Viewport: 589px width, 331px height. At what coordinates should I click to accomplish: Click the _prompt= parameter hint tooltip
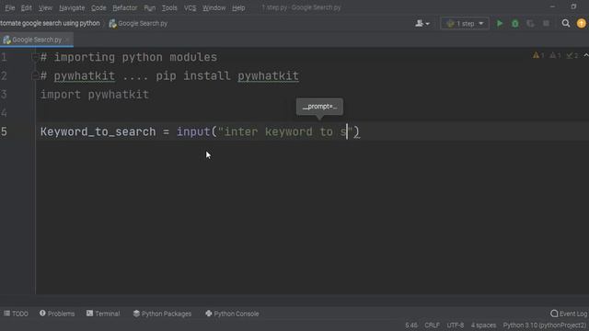pyautogui.click(x=319, y=107)
